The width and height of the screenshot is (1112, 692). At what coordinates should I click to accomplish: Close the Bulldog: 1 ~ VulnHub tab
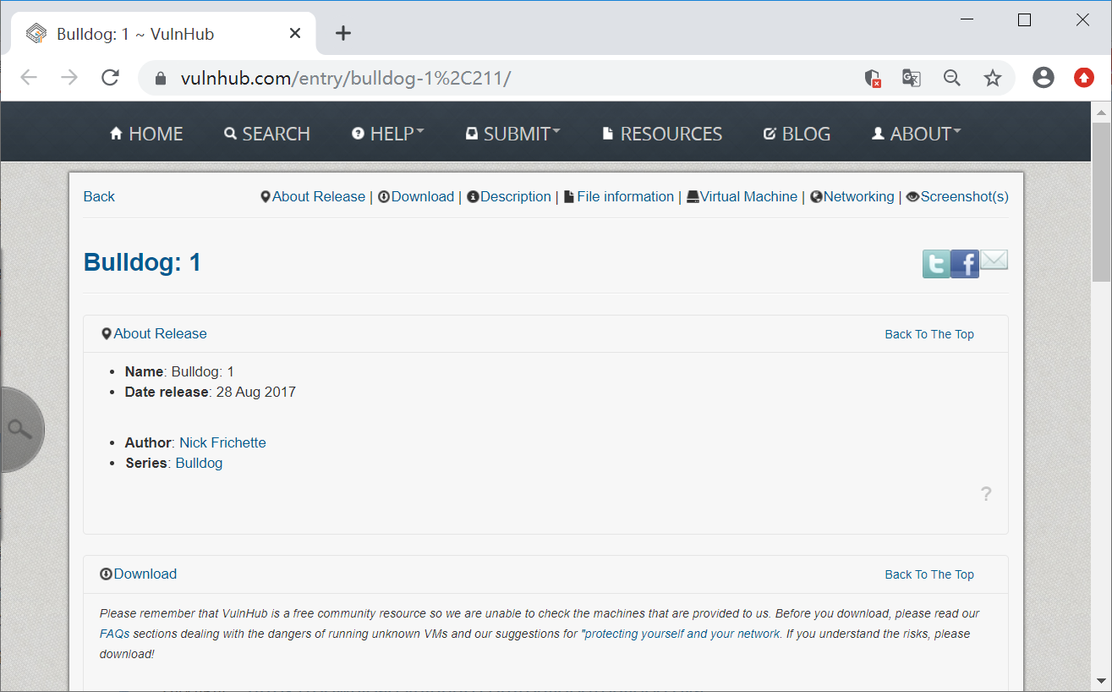pos(295,34)
